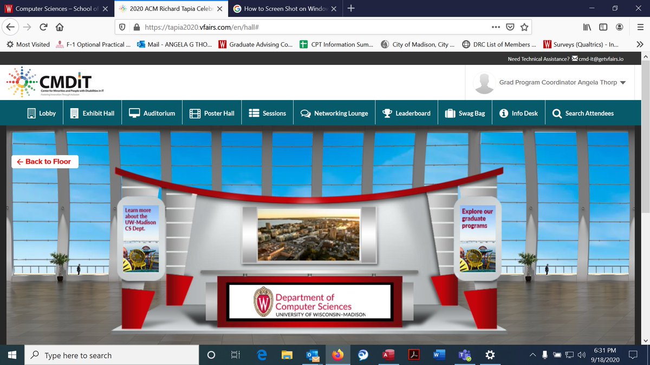
Task: Open File Explorer from taskbar
Action: click(x=288, y=355)
